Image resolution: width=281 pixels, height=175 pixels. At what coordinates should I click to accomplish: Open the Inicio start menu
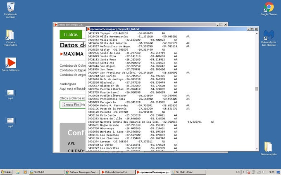[6, 172]
